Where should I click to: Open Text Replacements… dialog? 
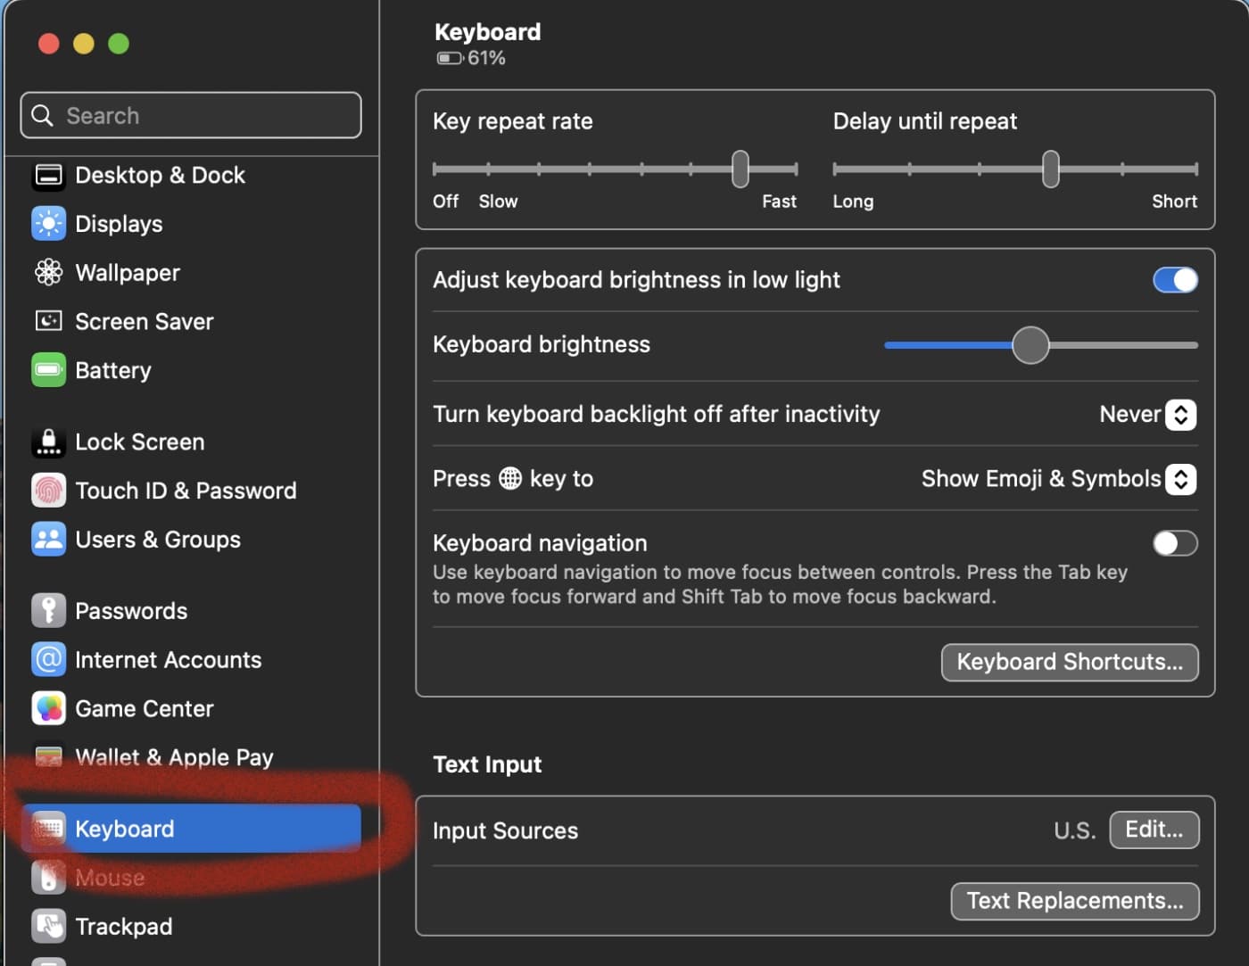(1074, 901)
